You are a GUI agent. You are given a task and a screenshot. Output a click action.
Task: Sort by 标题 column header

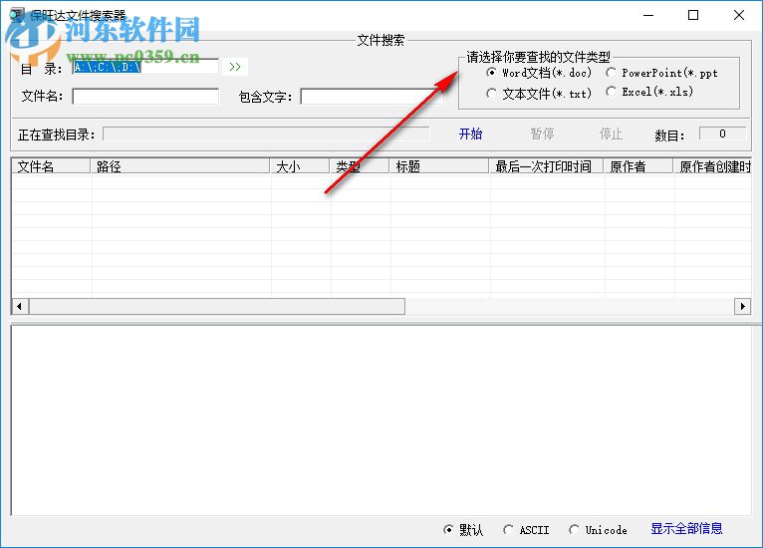[x=439, y=166]
